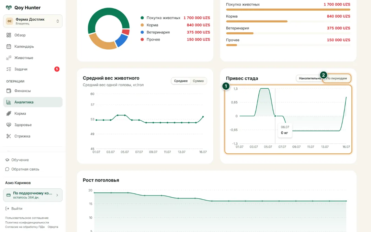Toggle Привес стада to Накопительно
Screen dimensions: 371x232
[x=310, y=78]
